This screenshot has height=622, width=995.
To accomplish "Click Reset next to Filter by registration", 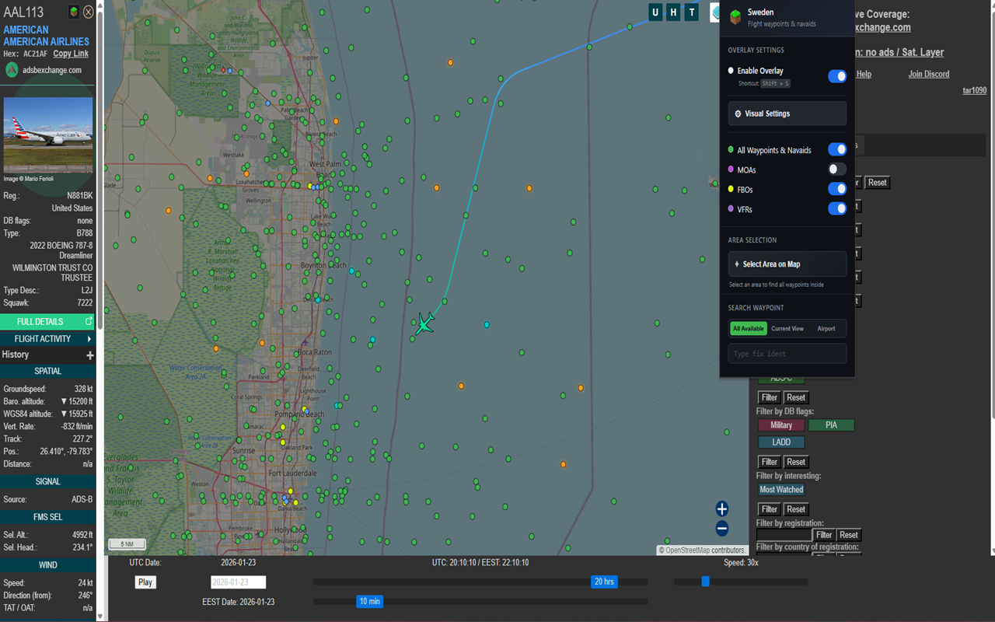I will pos(849,535).
